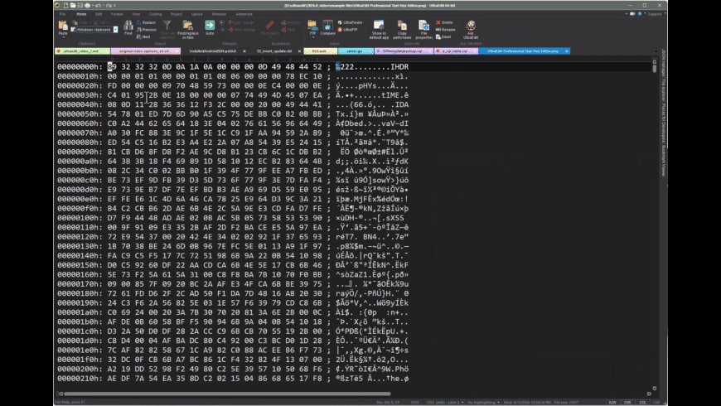Click the Open folder icon in the quick access bar
This screenshot has height=406, width=721.
(x=73, y=6)
